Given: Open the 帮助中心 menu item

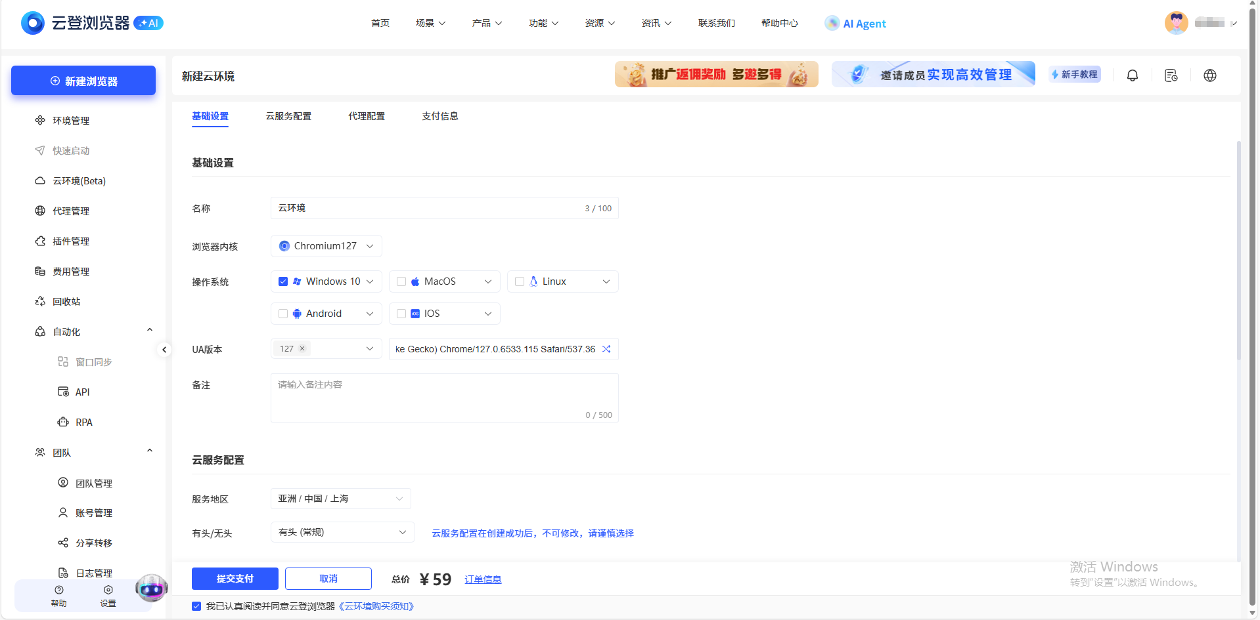Looking at the screenshot, I should [x=779, y=23].
